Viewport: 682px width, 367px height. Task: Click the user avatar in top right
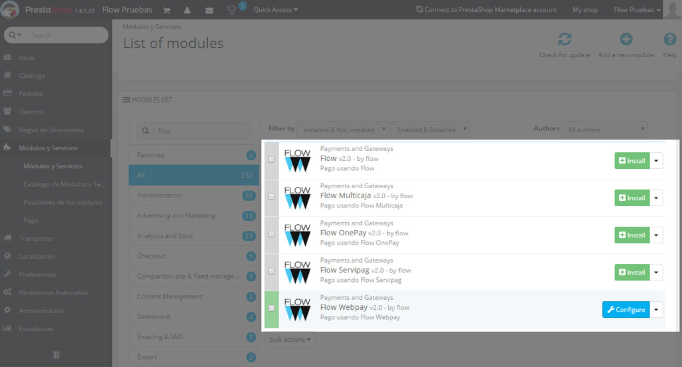673,9
